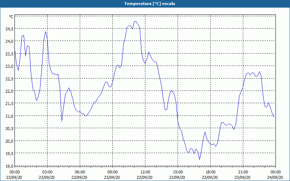Click the 23/09/20 date under 15:00
290x181 pixels.
coord(177,177)
